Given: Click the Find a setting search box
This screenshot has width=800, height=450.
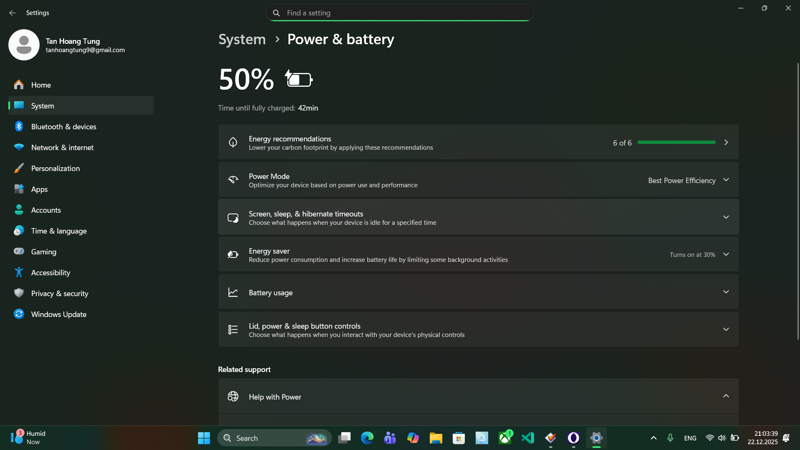Looking at the screenshot, I should tap(400, 13).
